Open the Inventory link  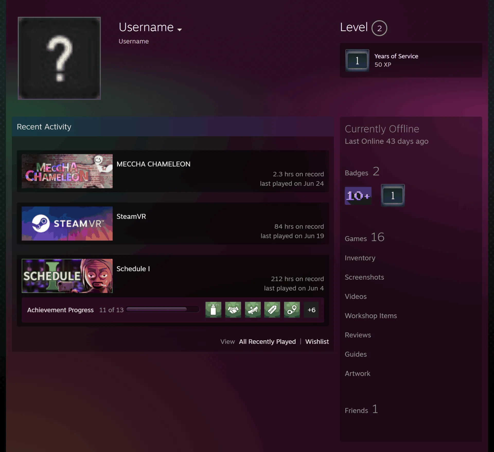[x=360, y=258]
